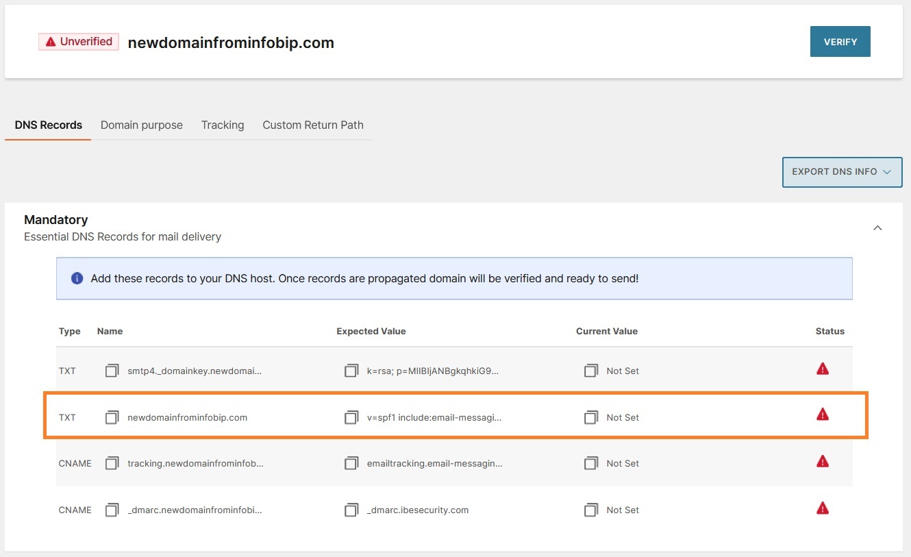911x557 pixels.
Task: Click the Essential DNS Records subtitle
Action: 123,237
